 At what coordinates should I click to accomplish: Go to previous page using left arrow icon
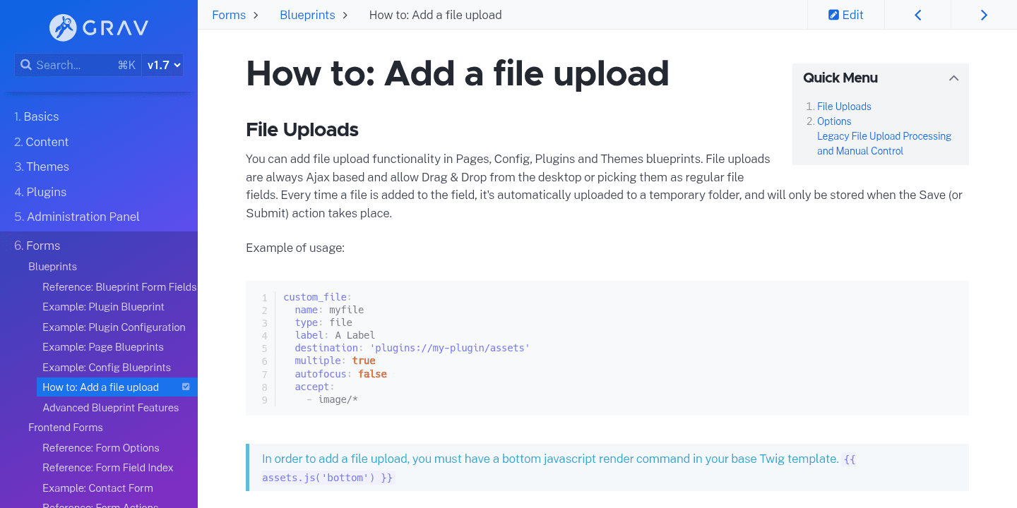tap(917, 14)
